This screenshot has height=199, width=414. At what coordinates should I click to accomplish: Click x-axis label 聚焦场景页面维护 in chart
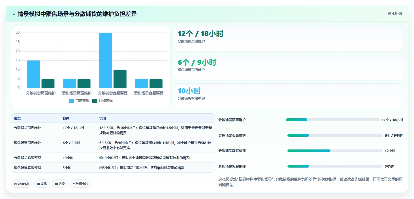77,93
